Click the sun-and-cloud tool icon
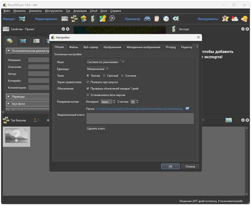The image size is (251, 205). click(x=235, y=19)
